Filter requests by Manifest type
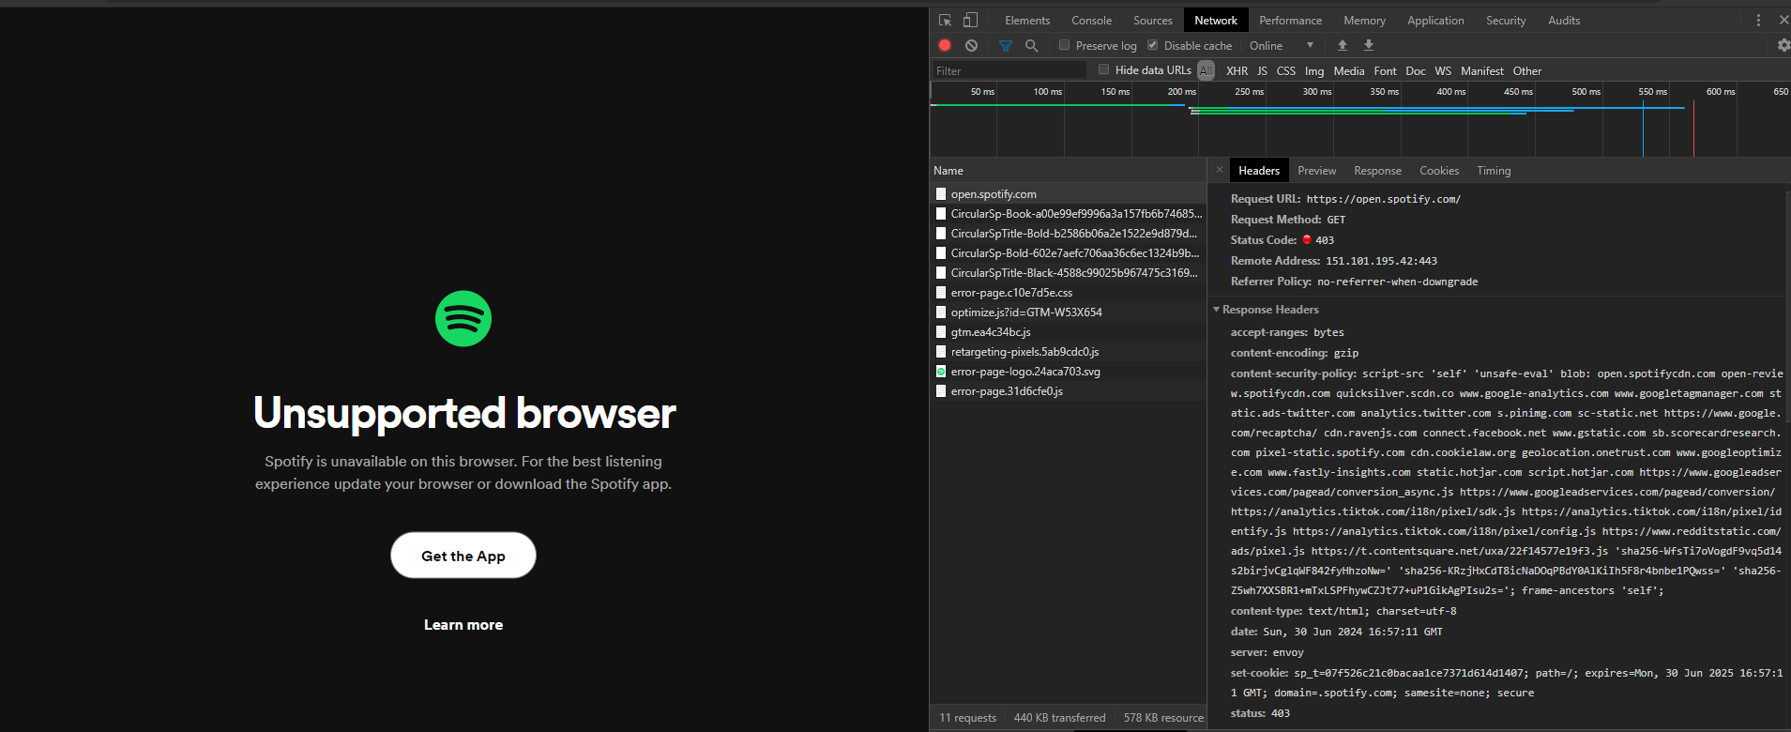The width and height of the screenshot is (1791, 732). [x=1481, y=70]
